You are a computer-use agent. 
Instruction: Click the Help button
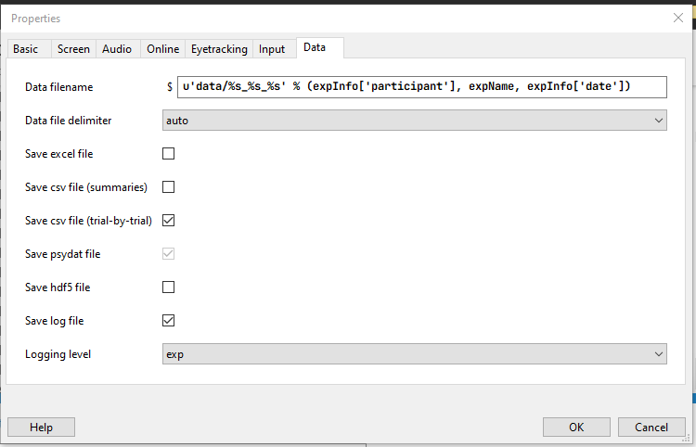[41, 427]
